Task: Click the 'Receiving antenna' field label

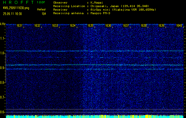Action: tap(68, 13)
